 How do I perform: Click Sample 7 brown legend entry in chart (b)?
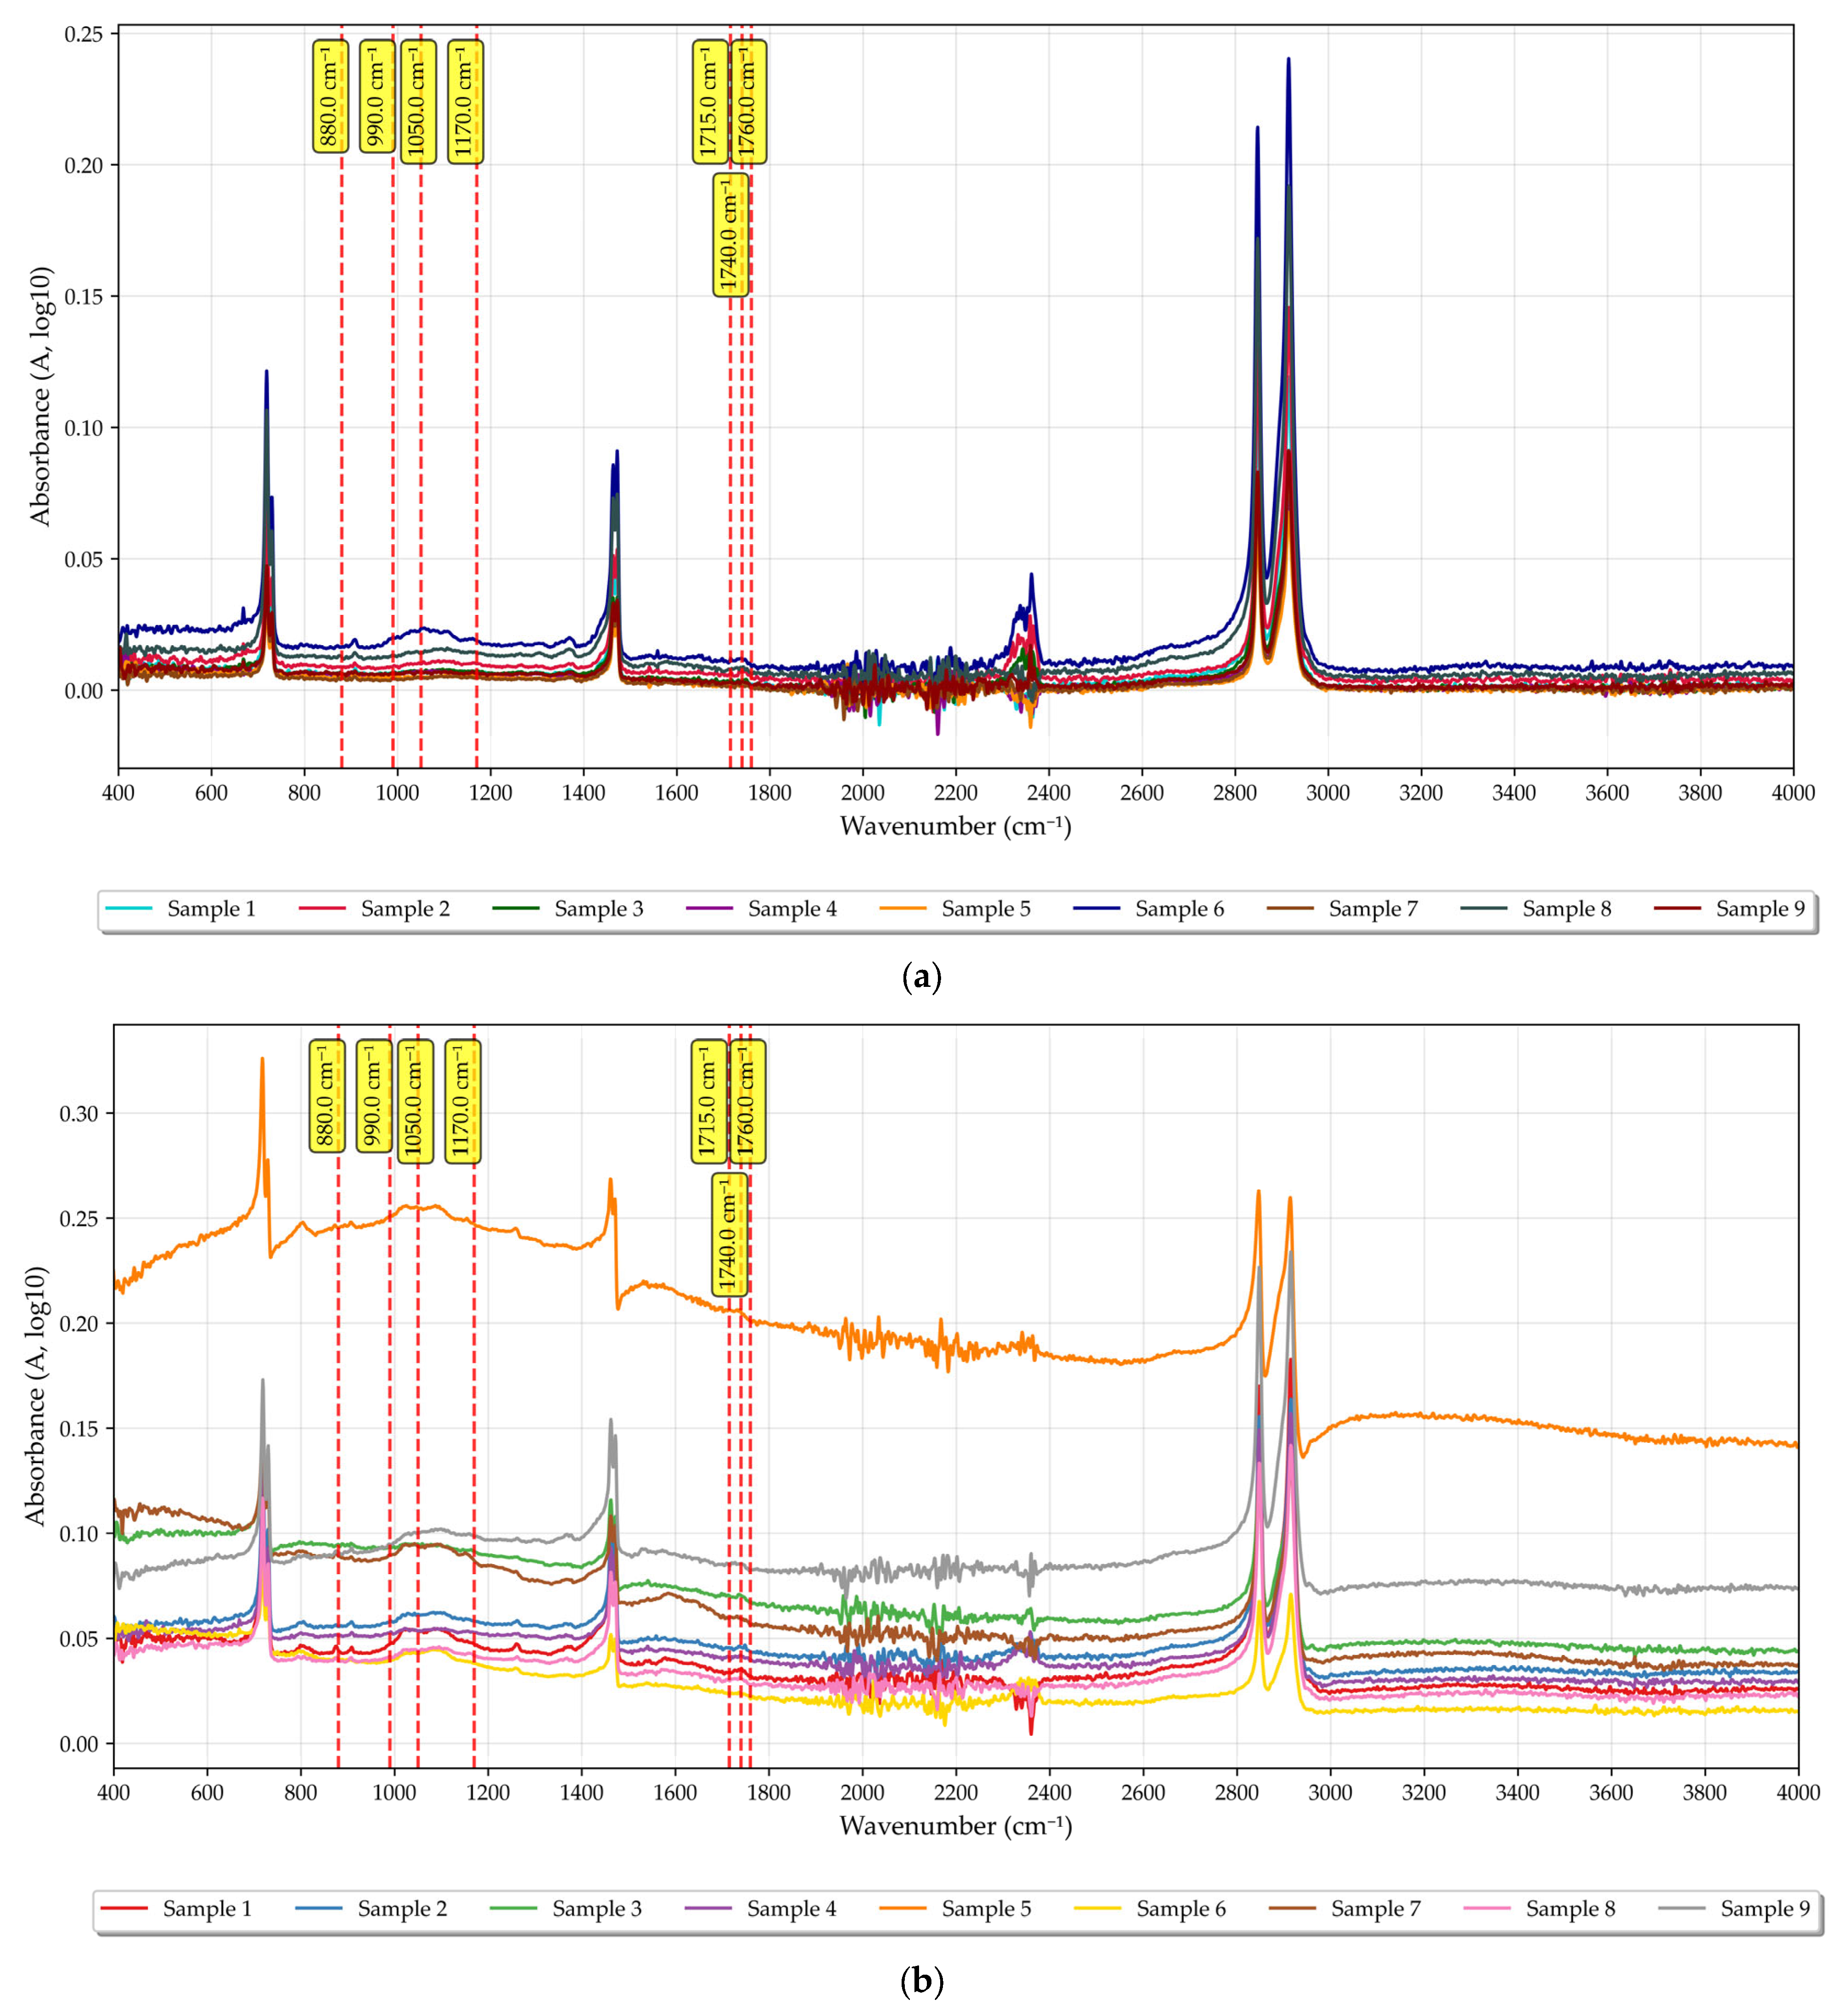point(1375,1909)
